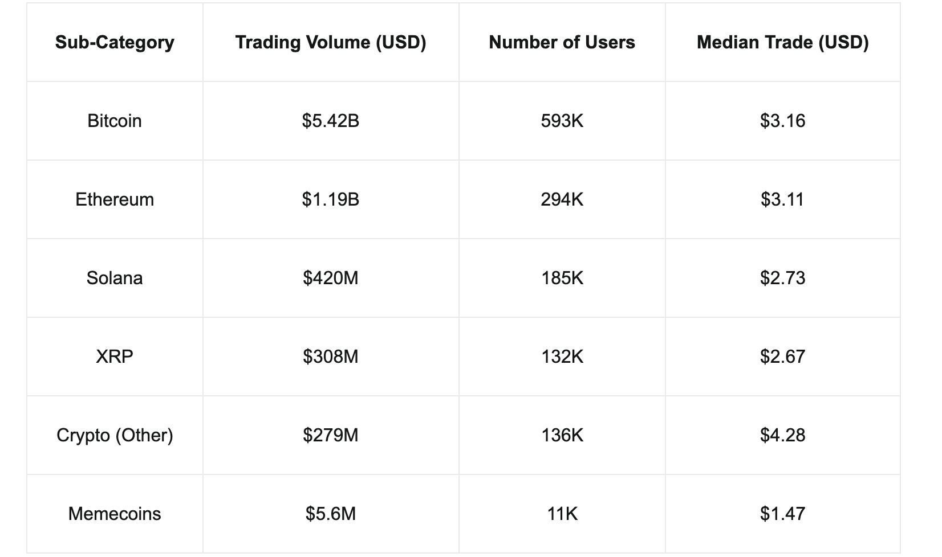The height and width of the screenshot is (557, 942).
Task: Click the $4.28 median trade cell
Action: coord(782,435)
